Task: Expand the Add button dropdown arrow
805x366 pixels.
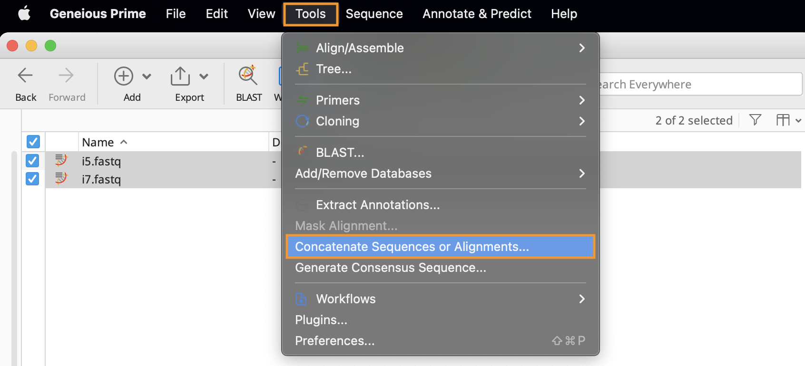Action: click(x=147, y=77)
